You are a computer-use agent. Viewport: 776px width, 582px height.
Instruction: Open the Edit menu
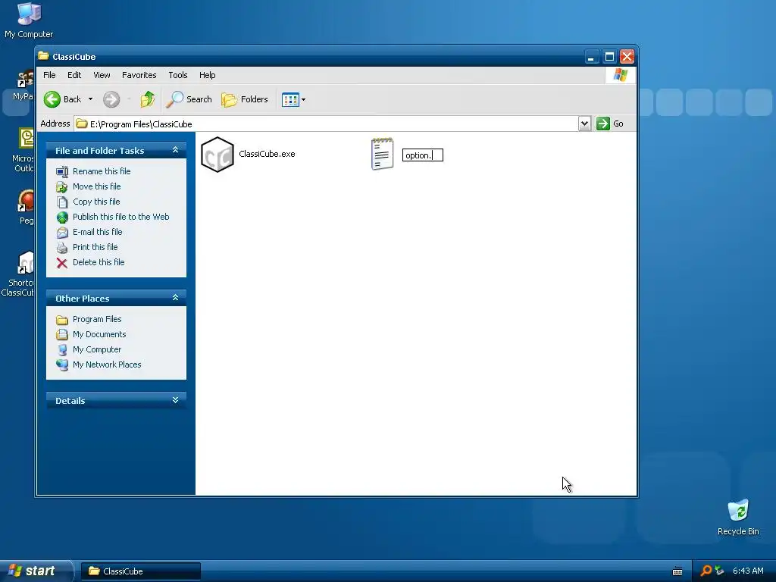coord(74,75)
